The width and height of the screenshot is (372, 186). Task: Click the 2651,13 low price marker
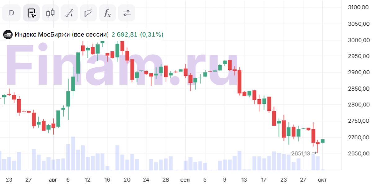[300, 153]
